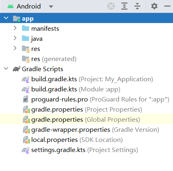Select opened file with crosshair icon
This screenshot has width=173, height=171.
(111, 6)
